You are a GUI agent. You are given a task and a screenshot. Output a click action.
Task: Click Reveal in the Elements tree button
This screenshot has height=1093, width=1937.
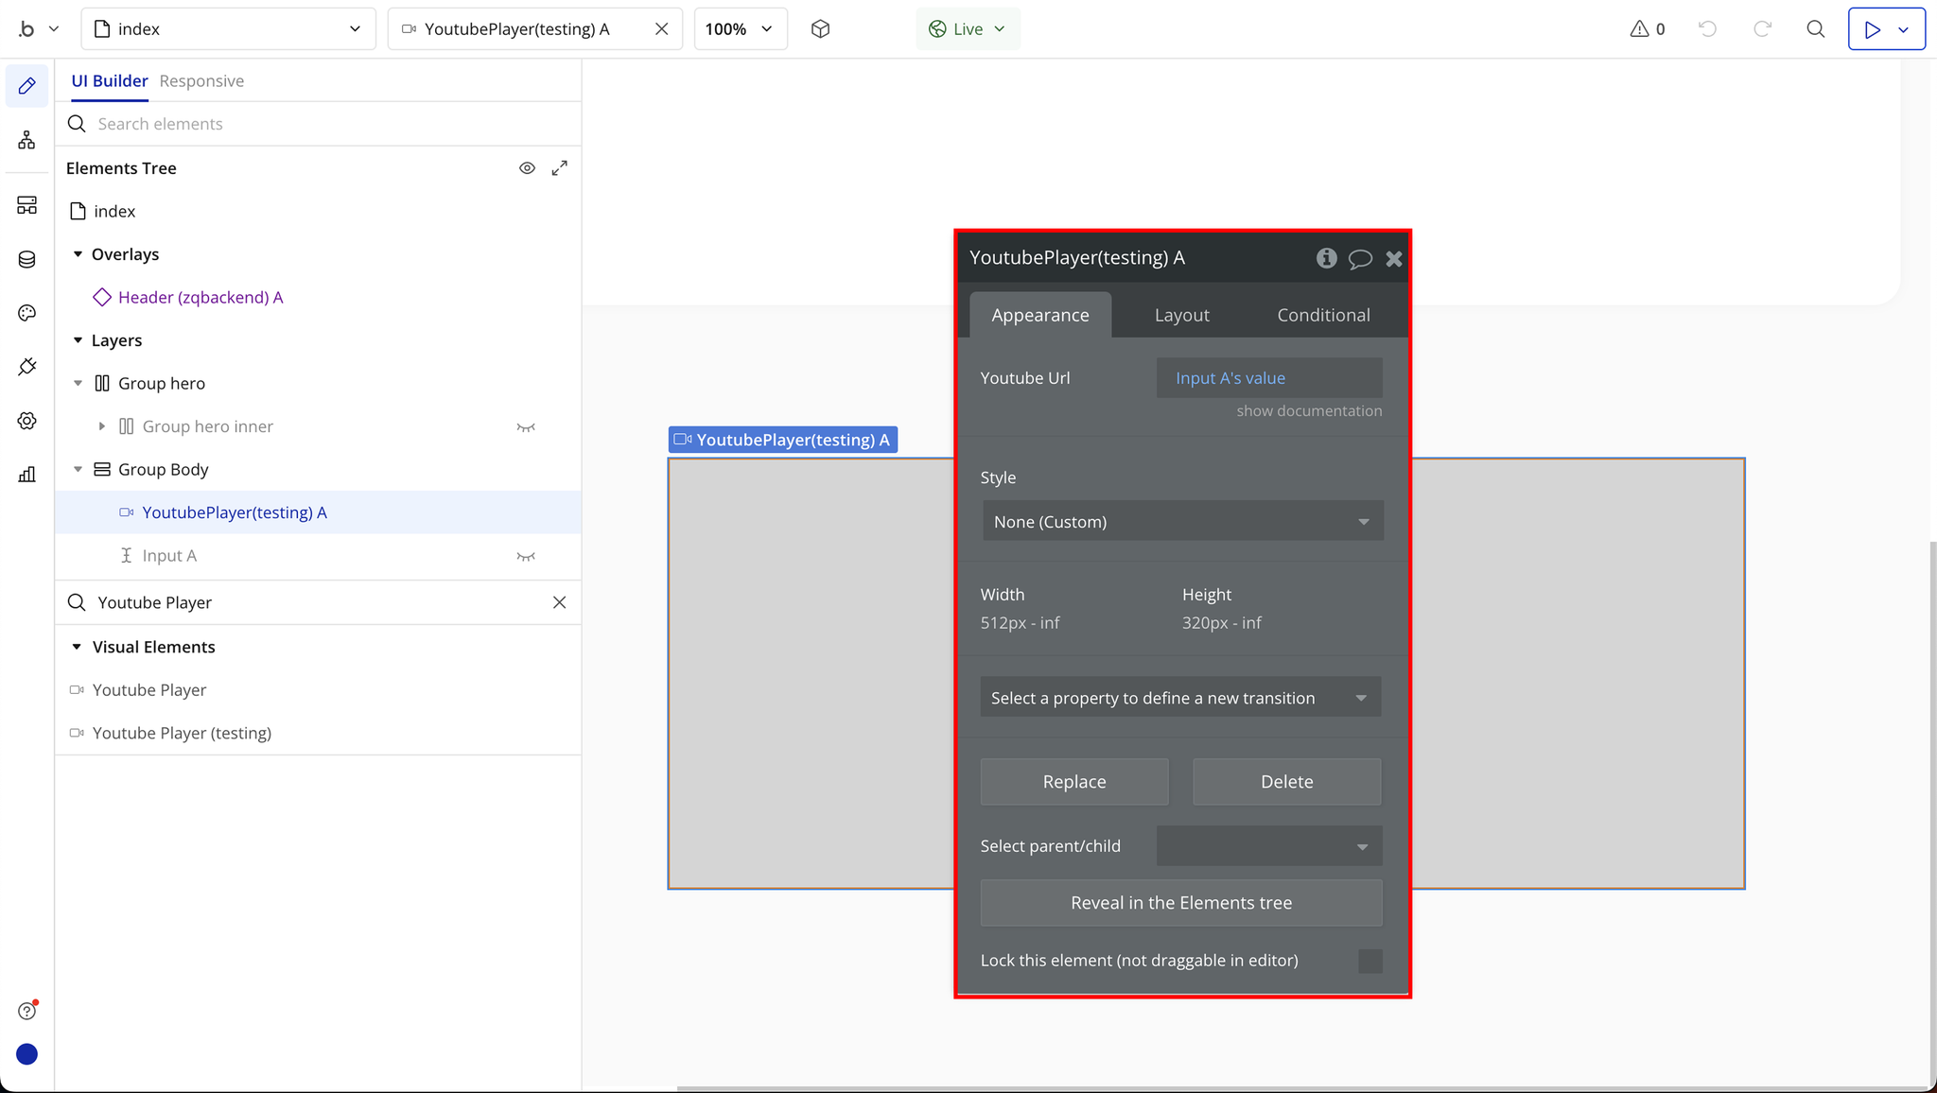tap(1180, 903)
